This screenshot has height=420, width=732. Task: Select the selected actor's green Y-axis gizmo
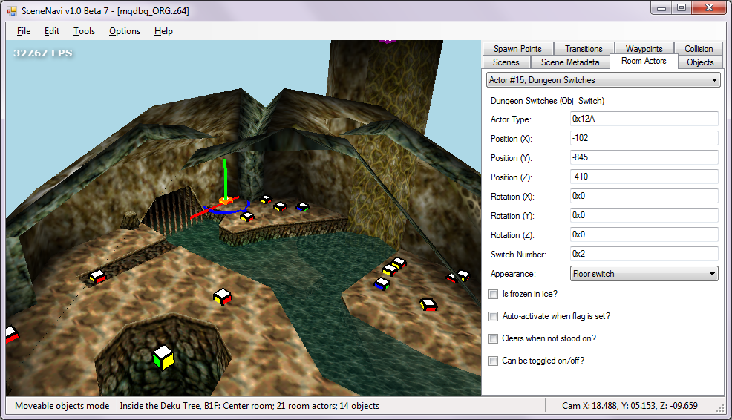(x=225, y=177)
